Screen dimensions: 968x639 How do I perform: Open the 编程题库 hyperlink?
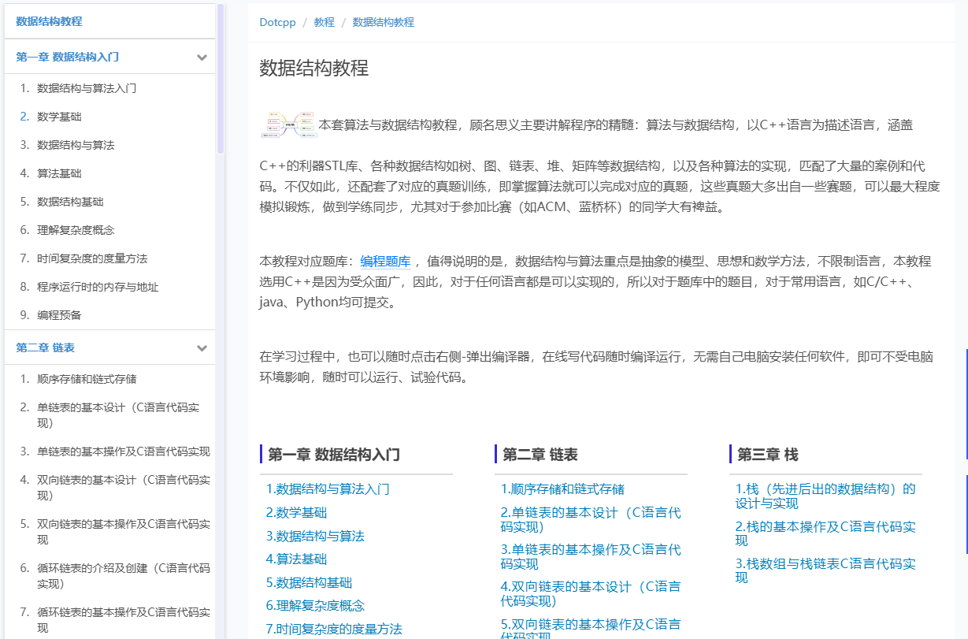click(385, 262)
